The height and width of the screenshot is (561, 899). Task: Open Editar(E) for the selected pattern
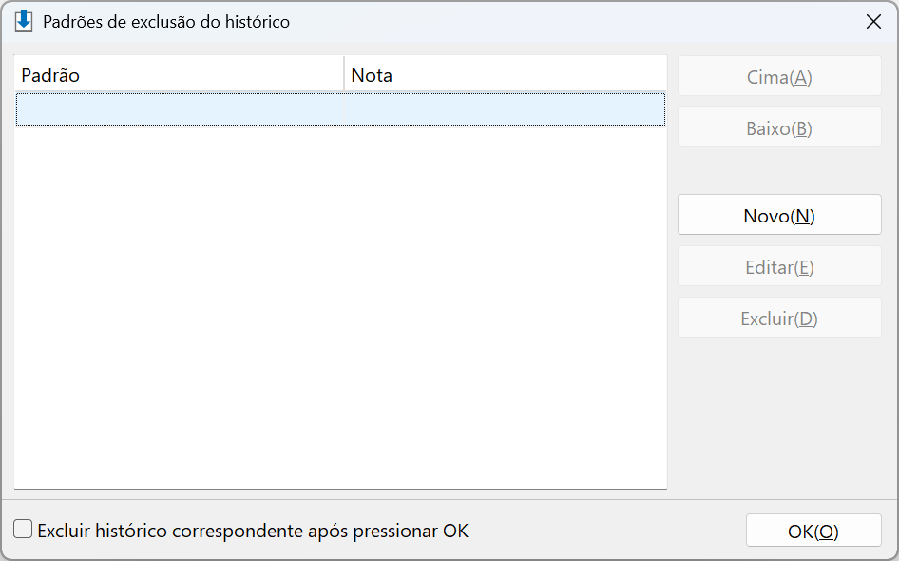pos(779,266)
